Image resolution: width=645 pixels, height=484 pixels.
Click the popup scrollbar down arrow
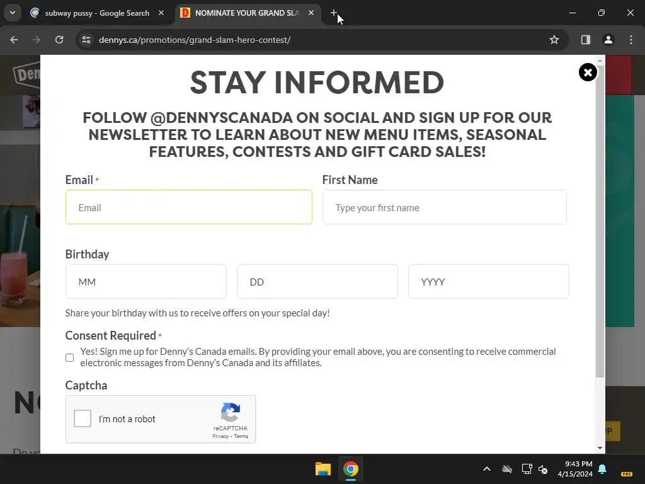(x=600, y=448)
